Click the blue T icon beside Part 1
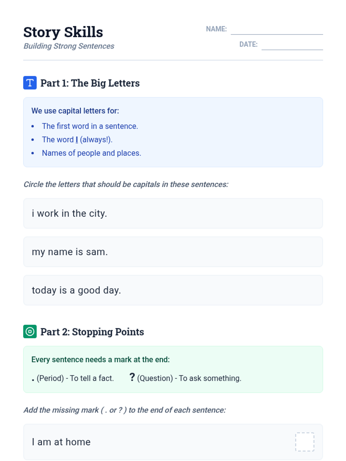346x461 pixels. (x=30, y=83)
